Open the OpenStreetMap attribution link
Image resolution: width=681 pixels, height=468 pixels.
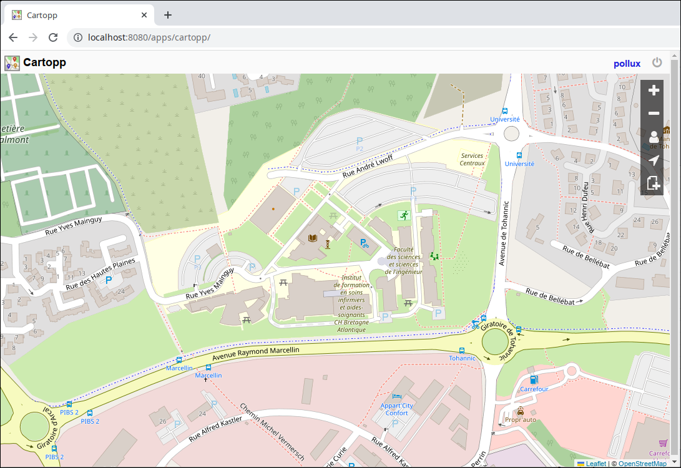642,464
